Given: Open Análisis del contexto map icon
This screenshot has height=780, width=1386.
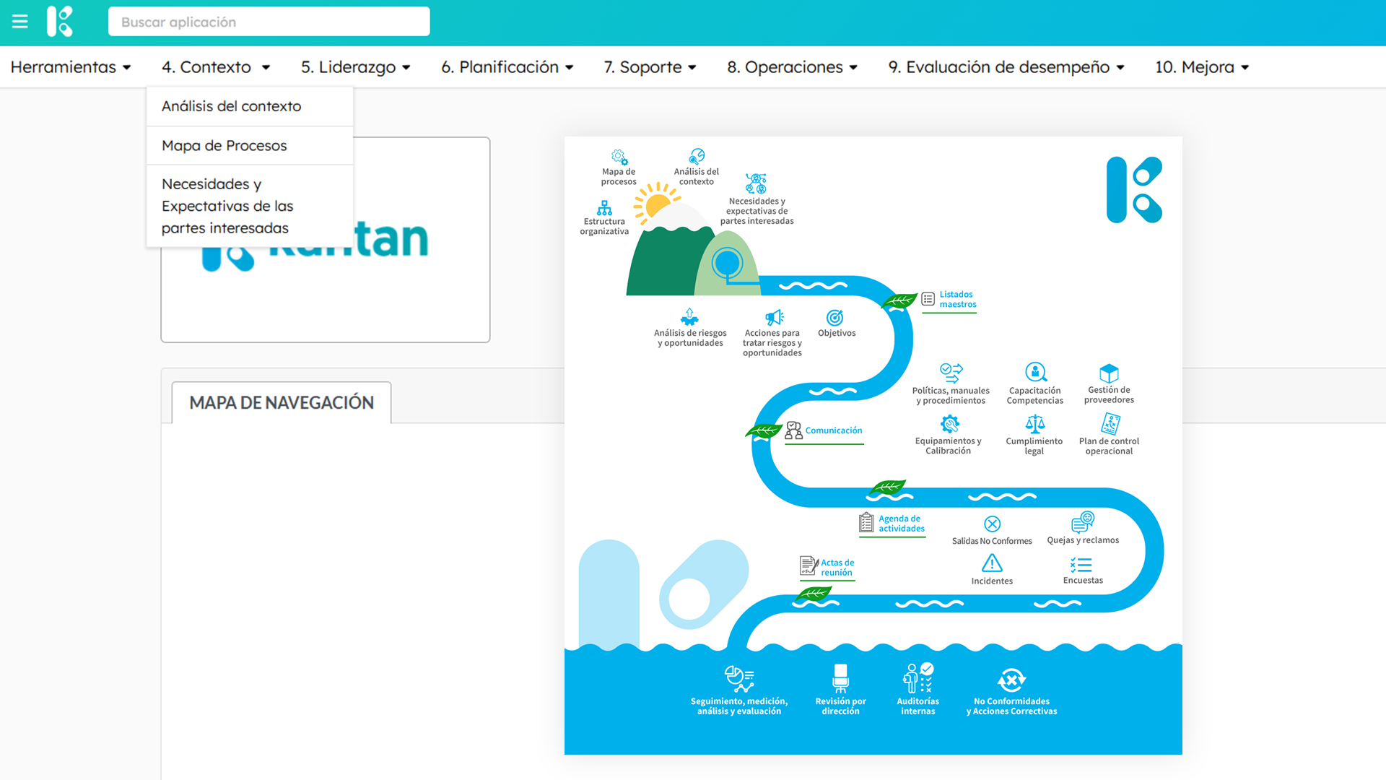Looking at the screenshot, I should pyautogui.click(x=697, y=157).
